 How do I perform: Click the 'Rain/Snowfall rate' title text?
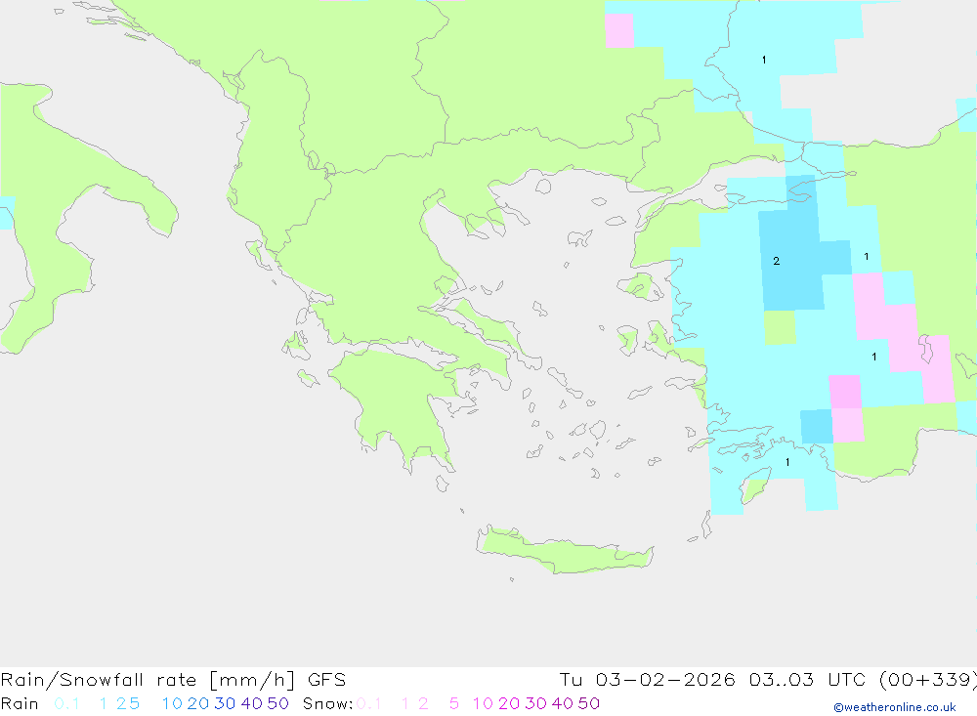pyautogui.click(x=99, y=679)
